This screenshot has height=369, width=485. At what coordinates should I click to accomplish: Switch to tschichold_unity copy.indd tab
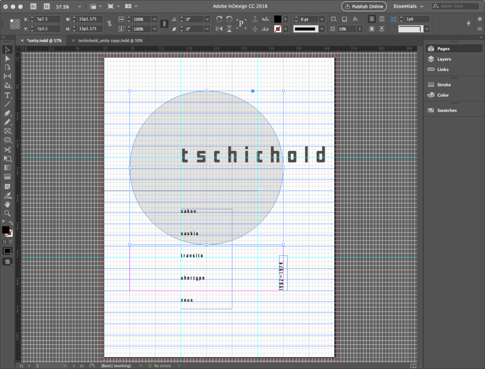[110, 41]
